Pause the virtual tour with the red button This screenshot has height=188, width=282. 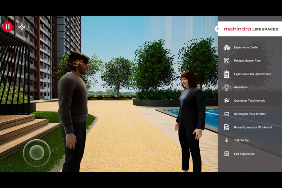tap(7, 27)
